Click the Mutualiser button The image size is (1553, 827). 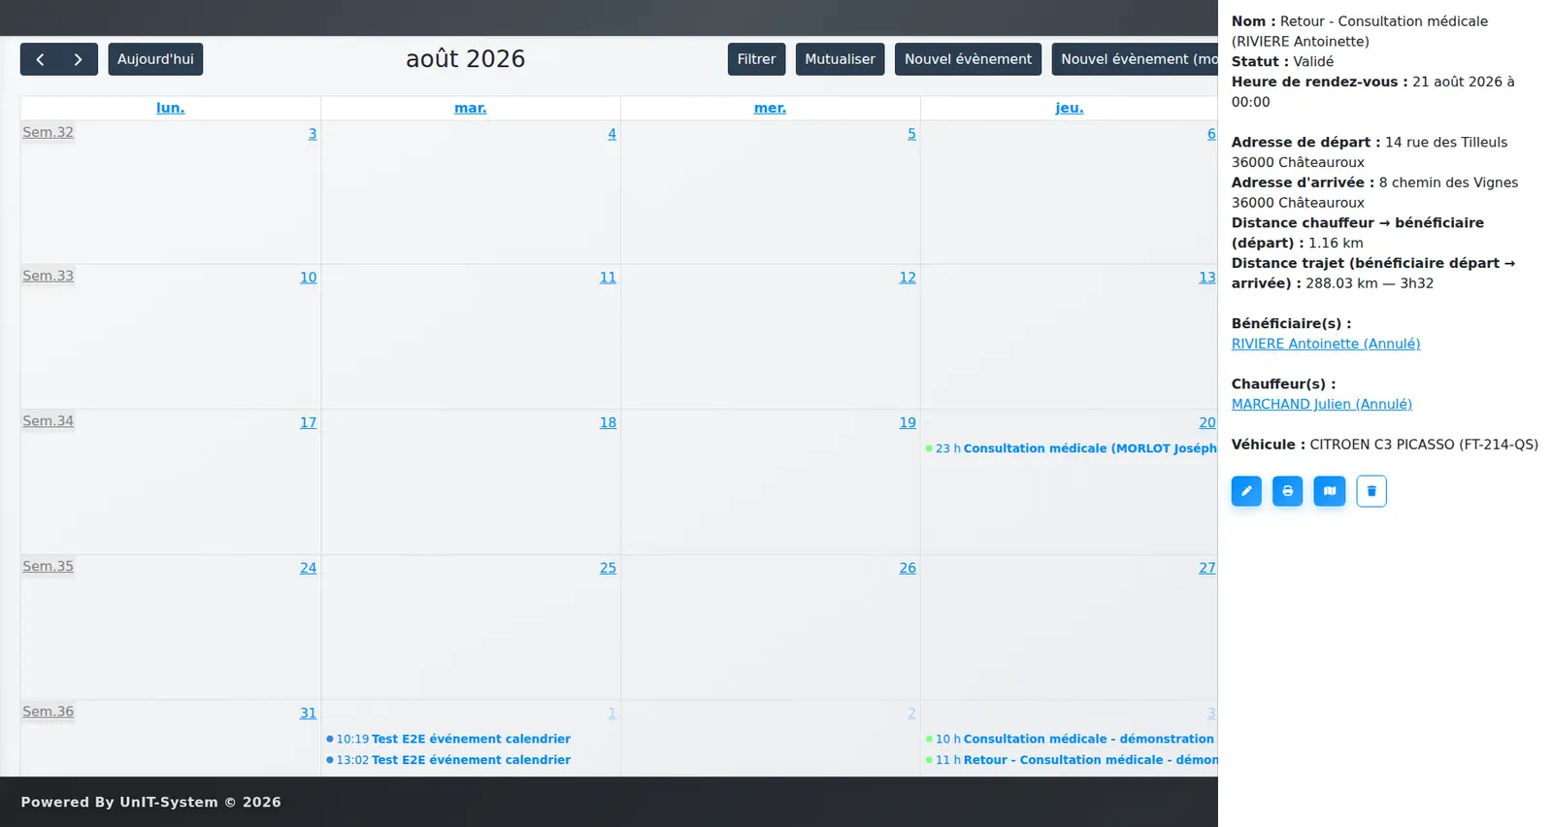(840, 59)
